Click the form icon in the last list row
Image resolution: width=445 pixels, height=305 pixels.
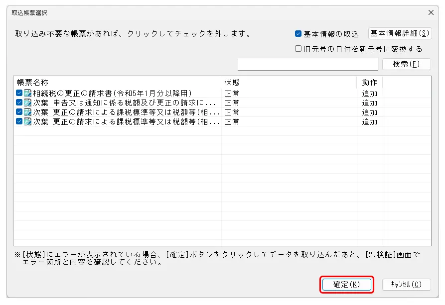coord(27,121)
